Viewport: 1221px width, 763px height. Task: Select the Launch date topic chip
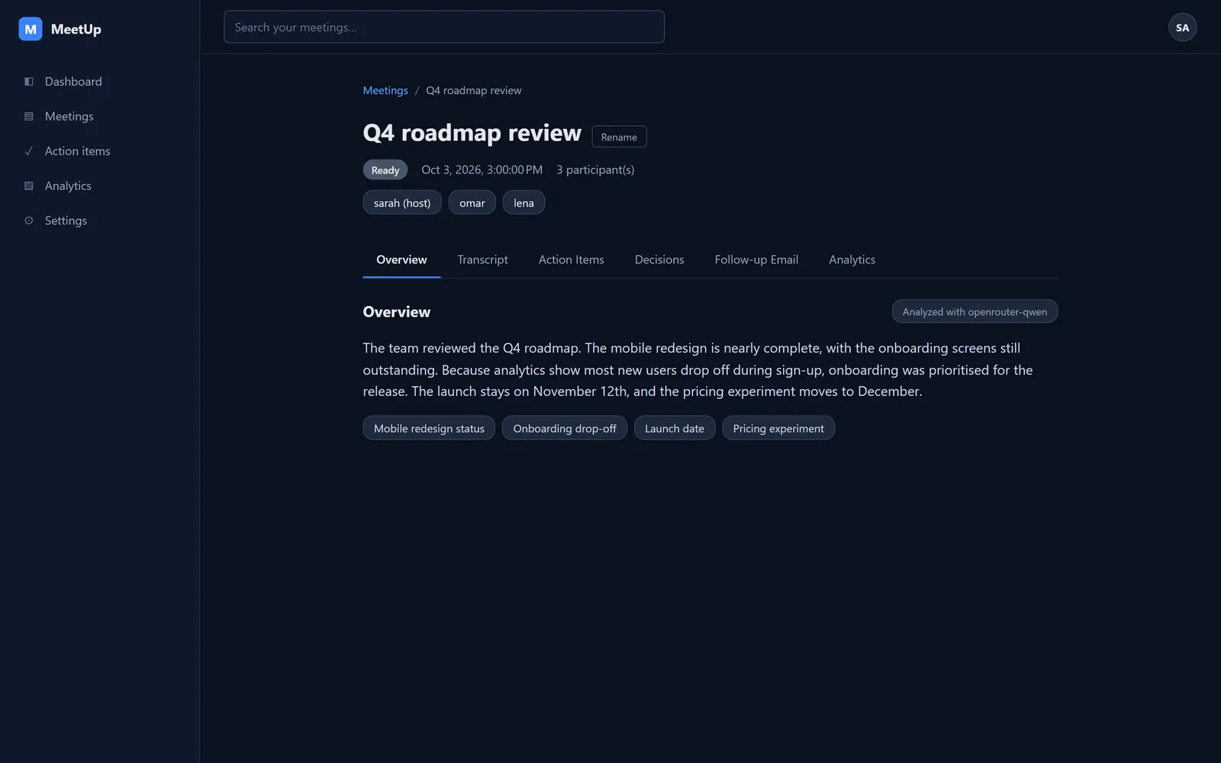(x=675, y=428)
